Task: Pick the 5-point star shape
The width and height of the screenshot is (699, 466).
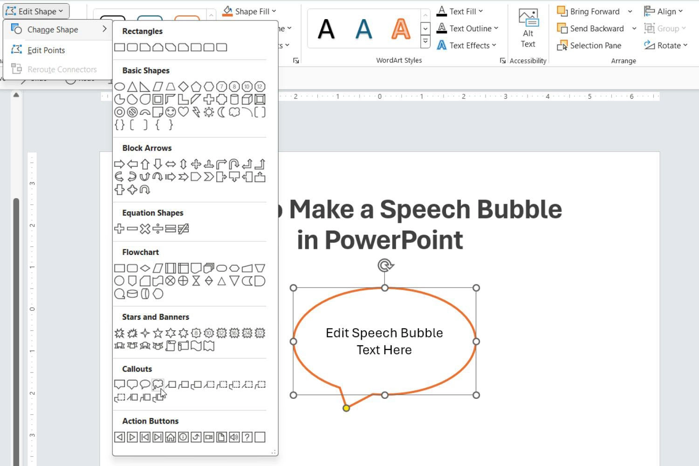Action: tap(158, 333)
